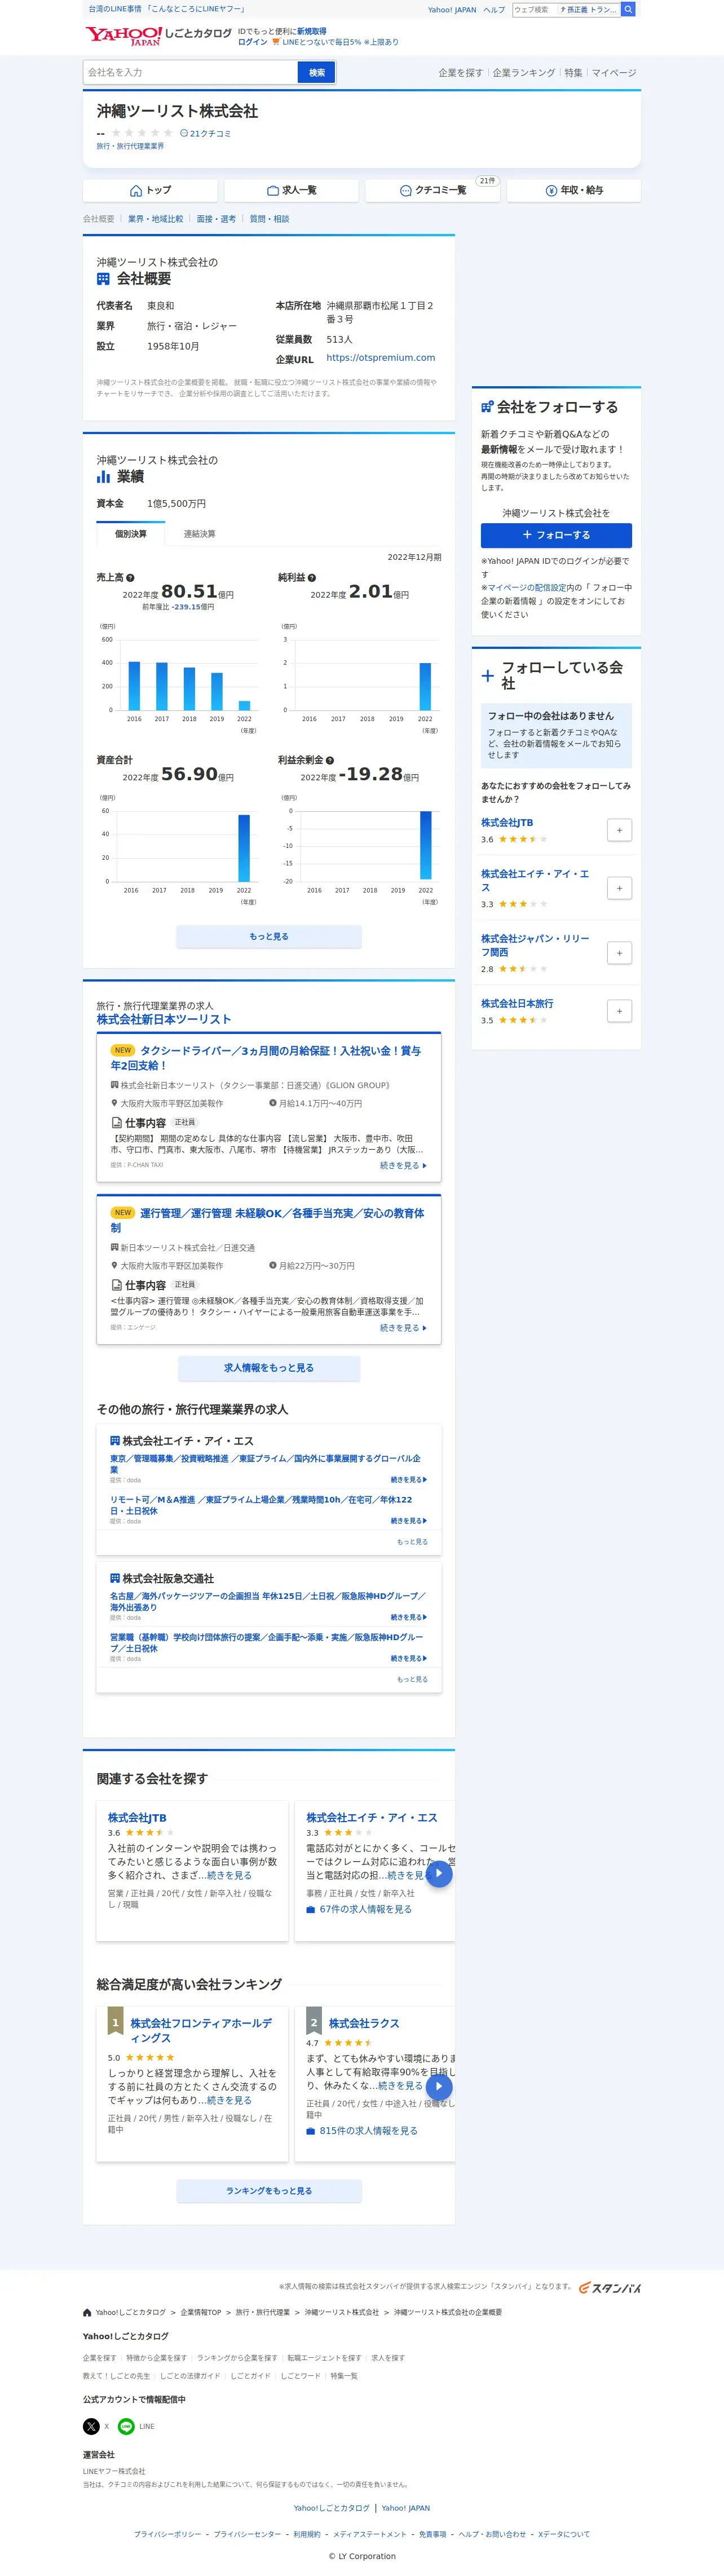The height and width of the screenshot is (2576, 724).
Task: Click the もっと見る button under 業績 charts
Action: (268, 937)
